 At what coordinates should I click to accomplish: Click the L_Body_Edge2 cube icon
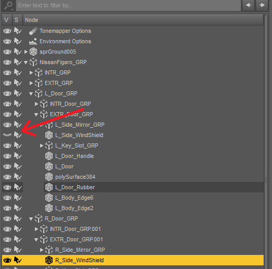click(x=49, y=208)
